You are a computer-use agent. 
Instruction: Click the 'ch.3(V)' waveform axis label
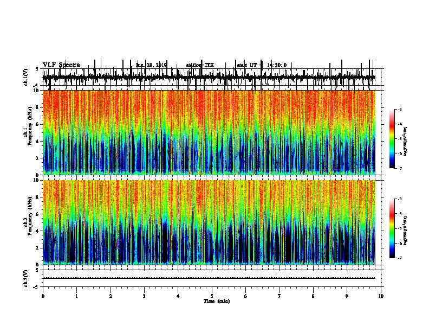[26, 278]
